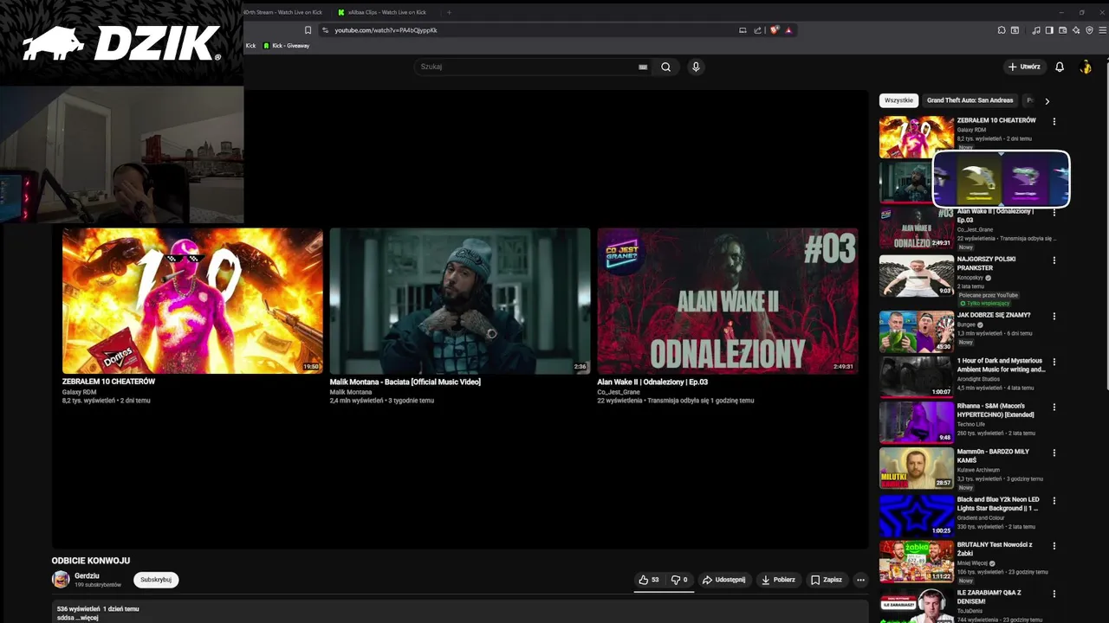The width and height of the screenshot is (1109, 623).
Task: Open BRUTALNY Test Nowości z Żabki title
Action: pyautogui.click(x=995, y=549)
